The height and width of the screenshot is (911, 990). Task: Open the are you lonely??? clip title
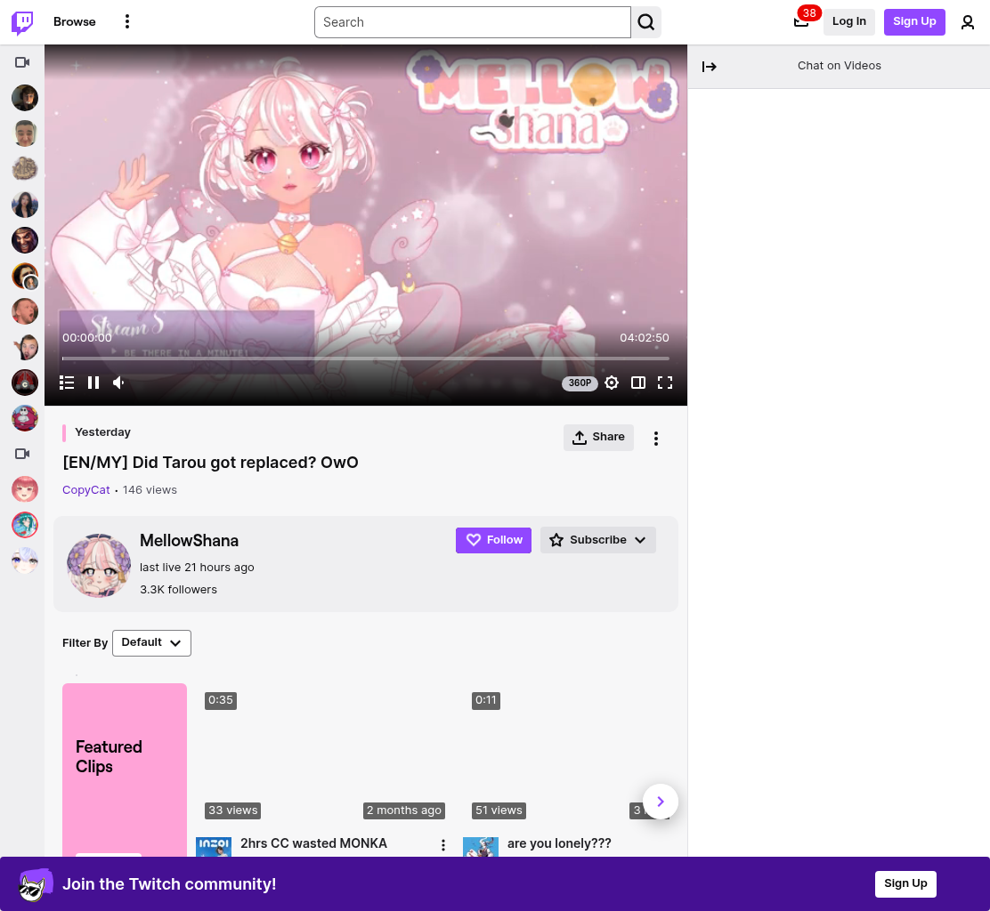(x=559, y=843)
